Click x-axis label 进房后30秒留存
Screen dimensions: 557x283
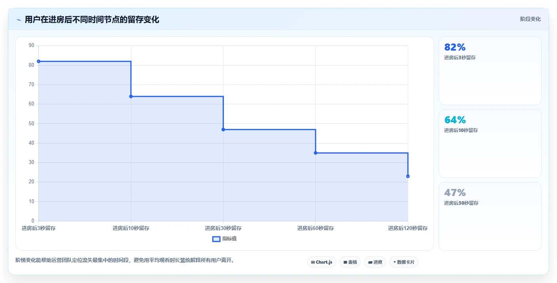(x=223, y=228)
